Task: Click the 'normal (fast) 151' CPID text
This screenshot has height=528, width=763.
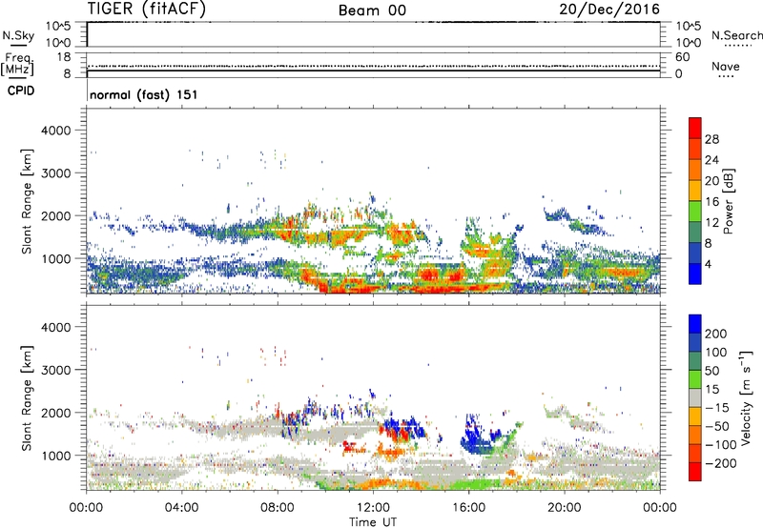Action: (144, 94)
